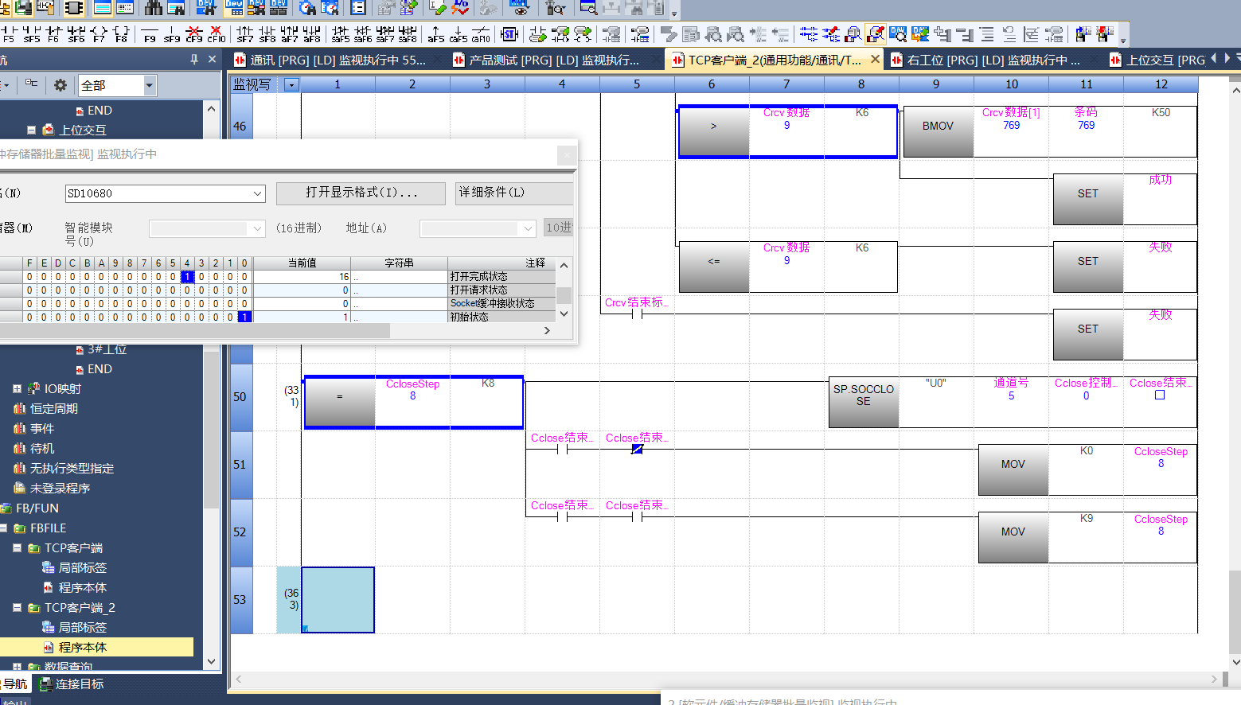Image resolution: width=1241 pixels, height=705 pixels.
Task: Open the SD10680 device name dropdown
Action: coord(257,193)
